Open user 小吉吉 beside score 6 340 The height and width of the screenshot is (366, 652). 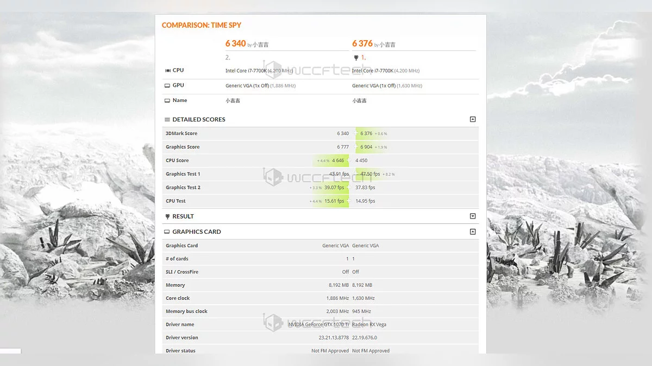click(x=260, y=44)
